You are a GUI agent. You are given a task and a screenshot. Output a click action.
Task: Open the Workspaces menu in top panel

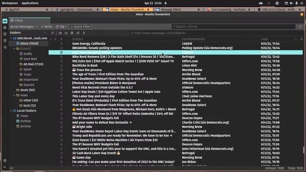pyautogui.click(x=10, y=3)
